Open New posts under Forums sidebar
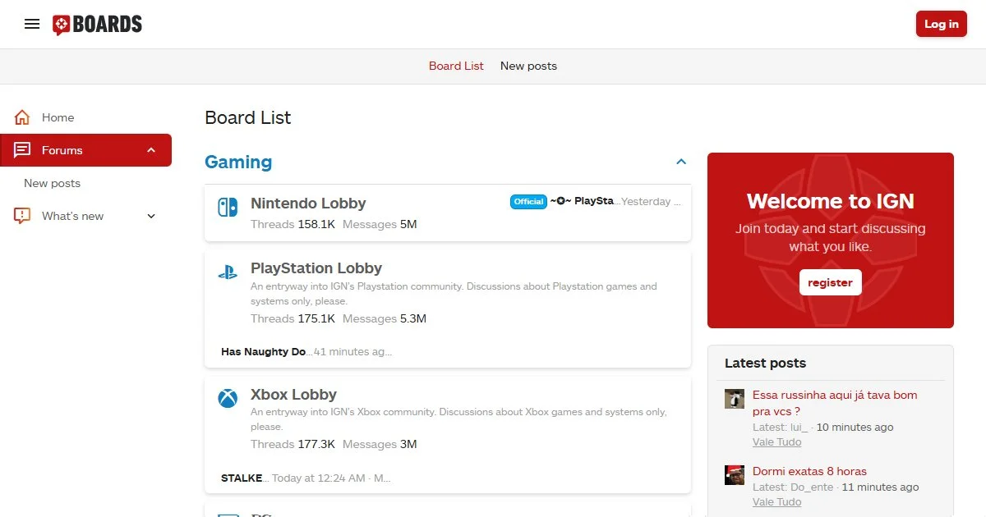986x517 pixels. [x=52, y=183]
